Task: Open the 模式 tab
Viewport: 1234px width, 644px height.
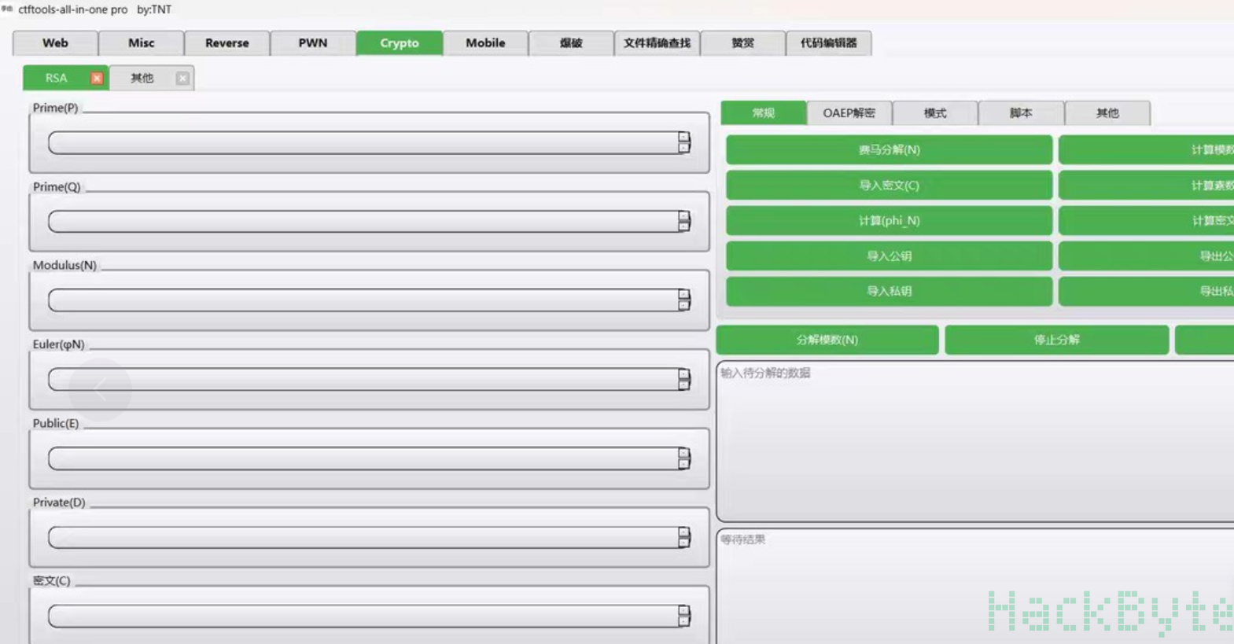Action: pos(935,113)
